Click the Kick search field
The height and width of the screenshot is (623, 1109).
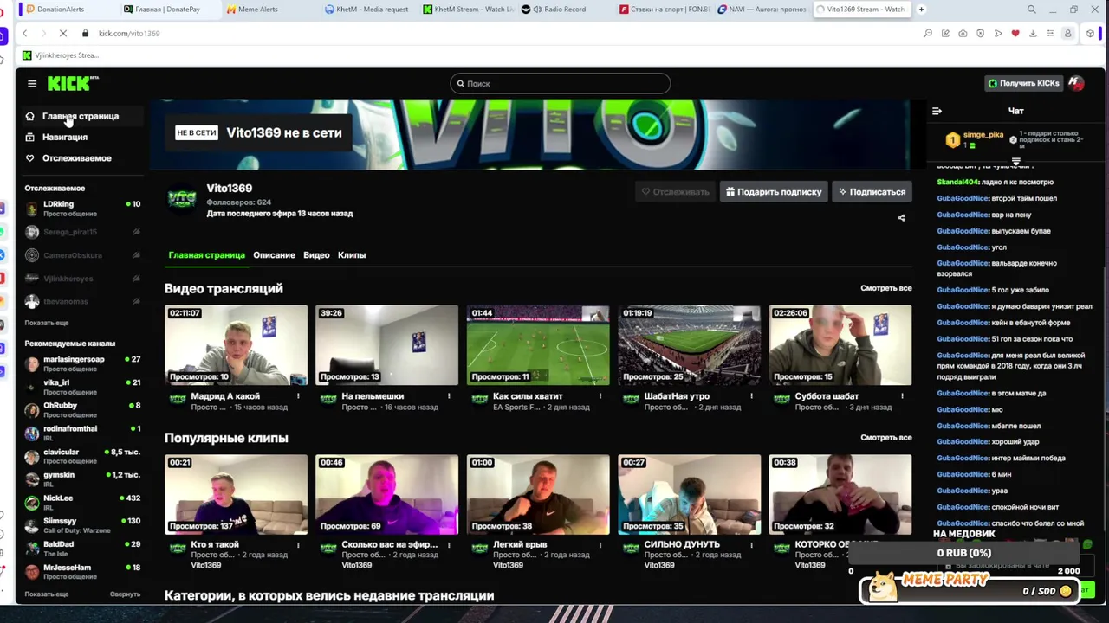coord(561,84)
